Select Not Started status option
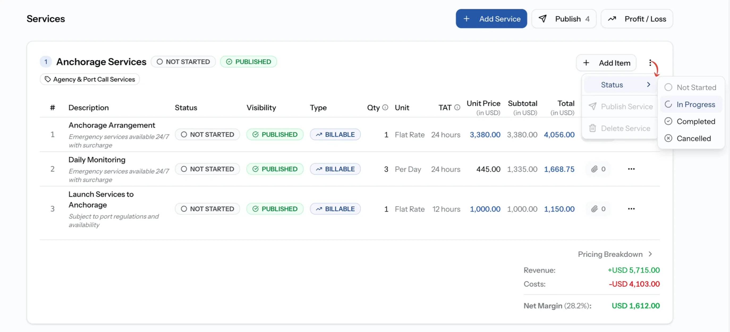This screenshot has height=332, width=730. (690, 87)
